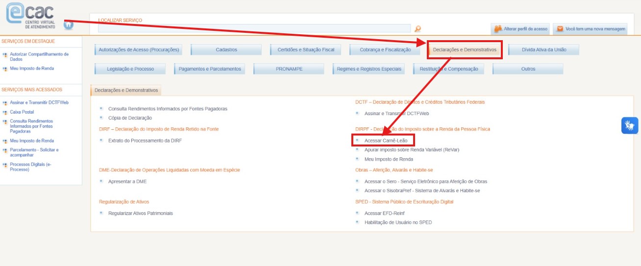Image resolution: width=641 pixels, height=266 pixels.
Task: Open Certidões e Situação Fiscal menu
Action: tap(306, 50)
